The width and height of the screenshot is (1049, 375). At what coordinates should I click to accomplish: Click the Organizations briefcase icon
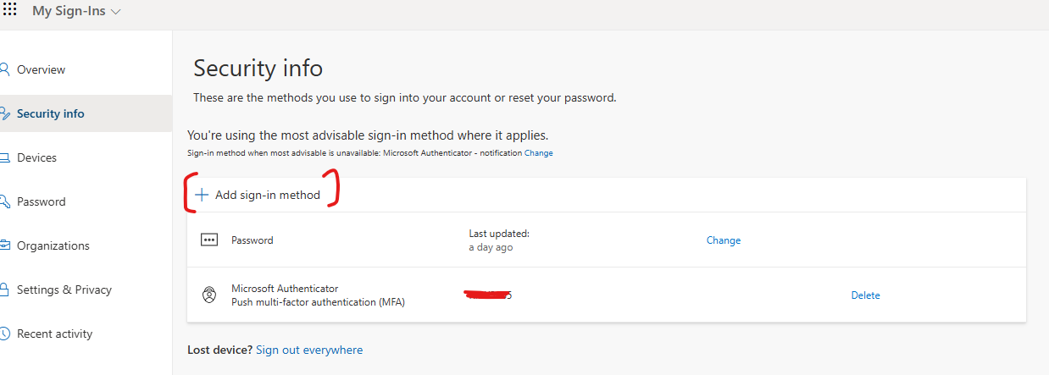click(x=4, y=245)
